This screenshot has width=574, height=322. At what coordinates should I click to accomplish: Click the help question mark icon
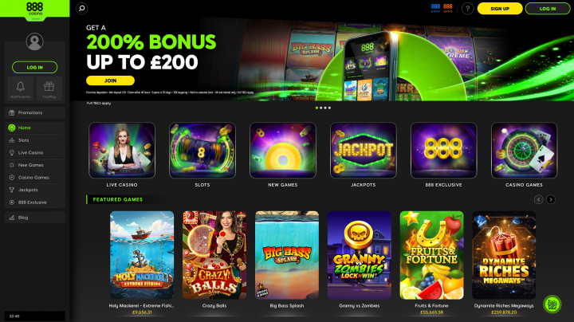click(467, 9)
